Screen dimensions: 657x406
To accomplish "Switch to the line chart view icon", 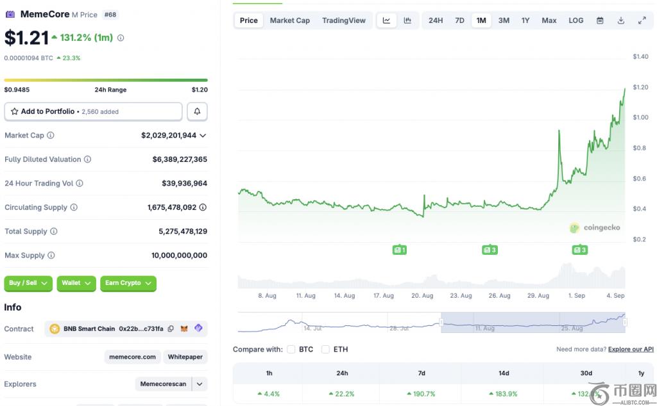I will [x=386, y=20].
